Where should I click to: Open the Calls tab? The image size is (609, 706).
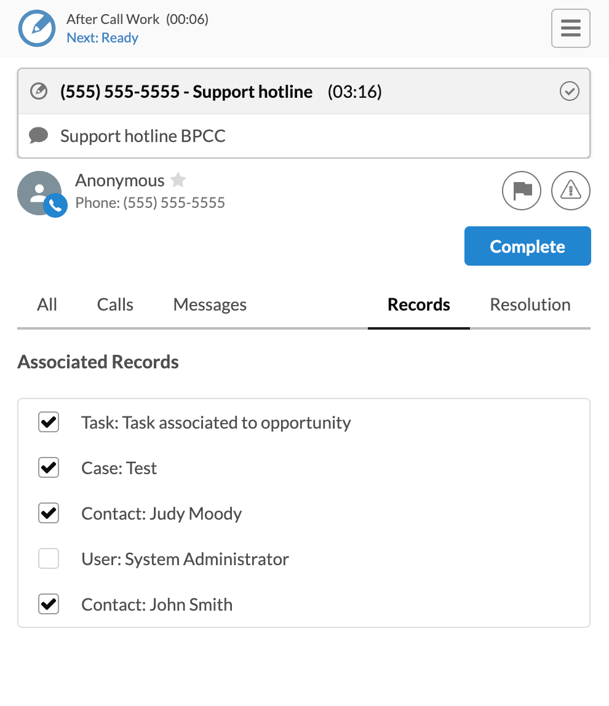[114, 304]
